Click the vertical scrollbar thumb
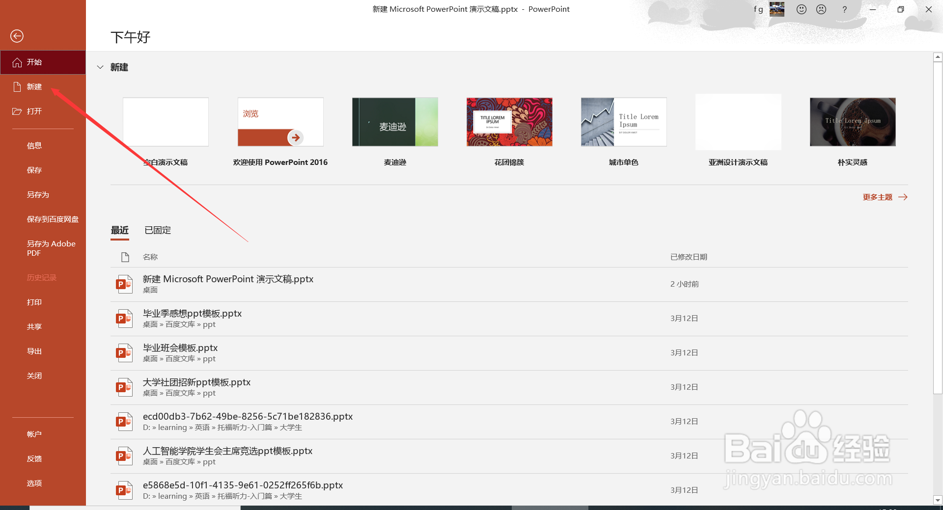 (x=938, y=228)
